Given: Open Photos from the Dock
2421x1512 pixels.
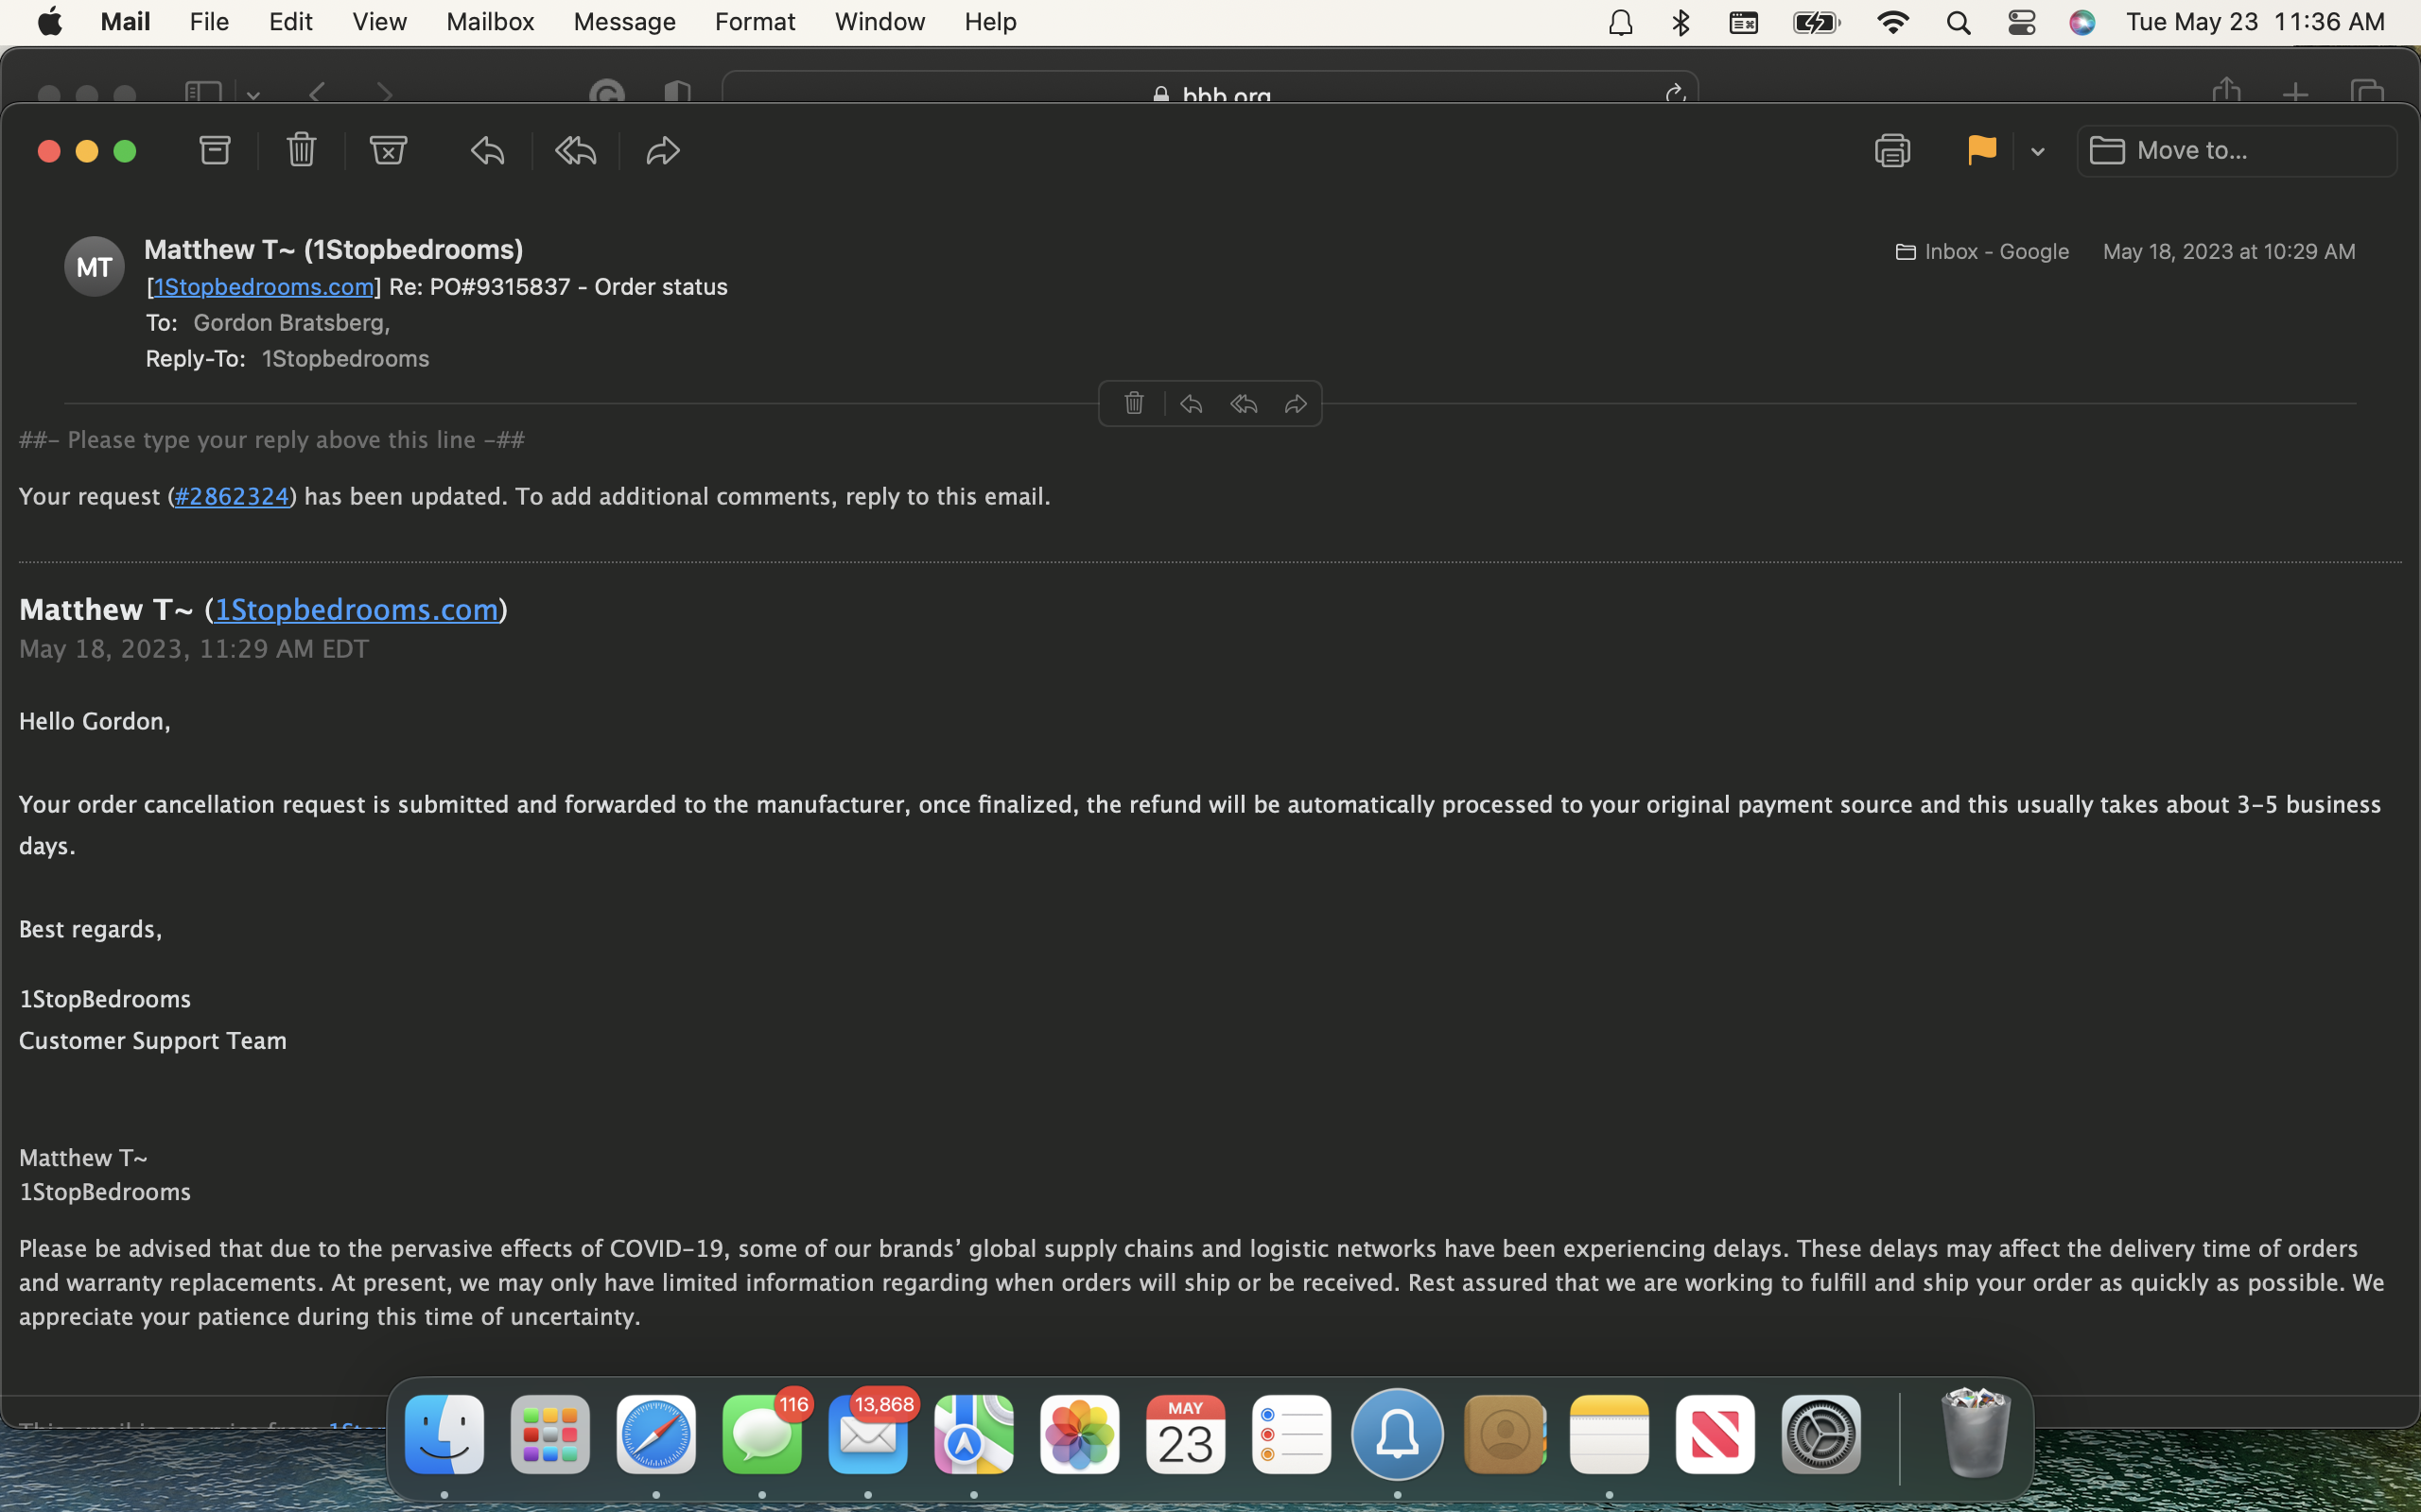Looking at the screenshot, I should pos(1079,1434).
